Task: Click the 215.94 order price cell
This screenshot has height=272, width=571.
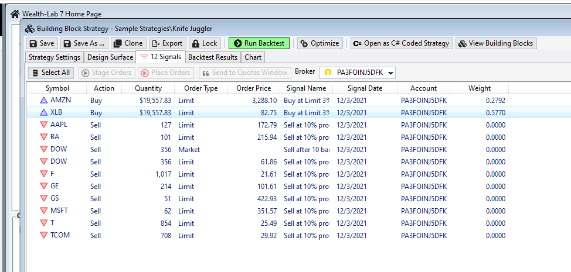Action: [x=267, y=137]
